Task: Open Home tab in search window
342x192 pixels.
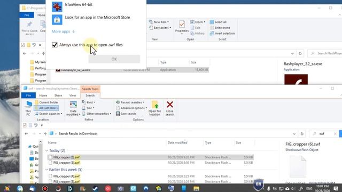Action: click(43, 95)
